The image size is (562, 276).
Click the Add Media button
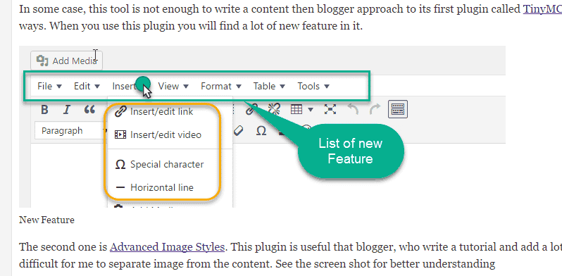pos(67,61)
